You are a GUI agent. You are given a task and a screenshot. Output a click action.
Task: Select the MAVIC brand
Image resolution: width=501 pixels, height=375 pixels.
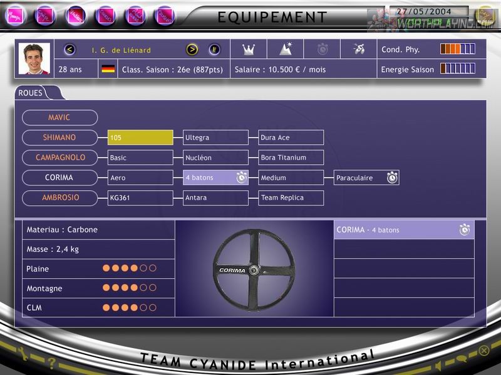pyautogui.click(x=60, y=117)
